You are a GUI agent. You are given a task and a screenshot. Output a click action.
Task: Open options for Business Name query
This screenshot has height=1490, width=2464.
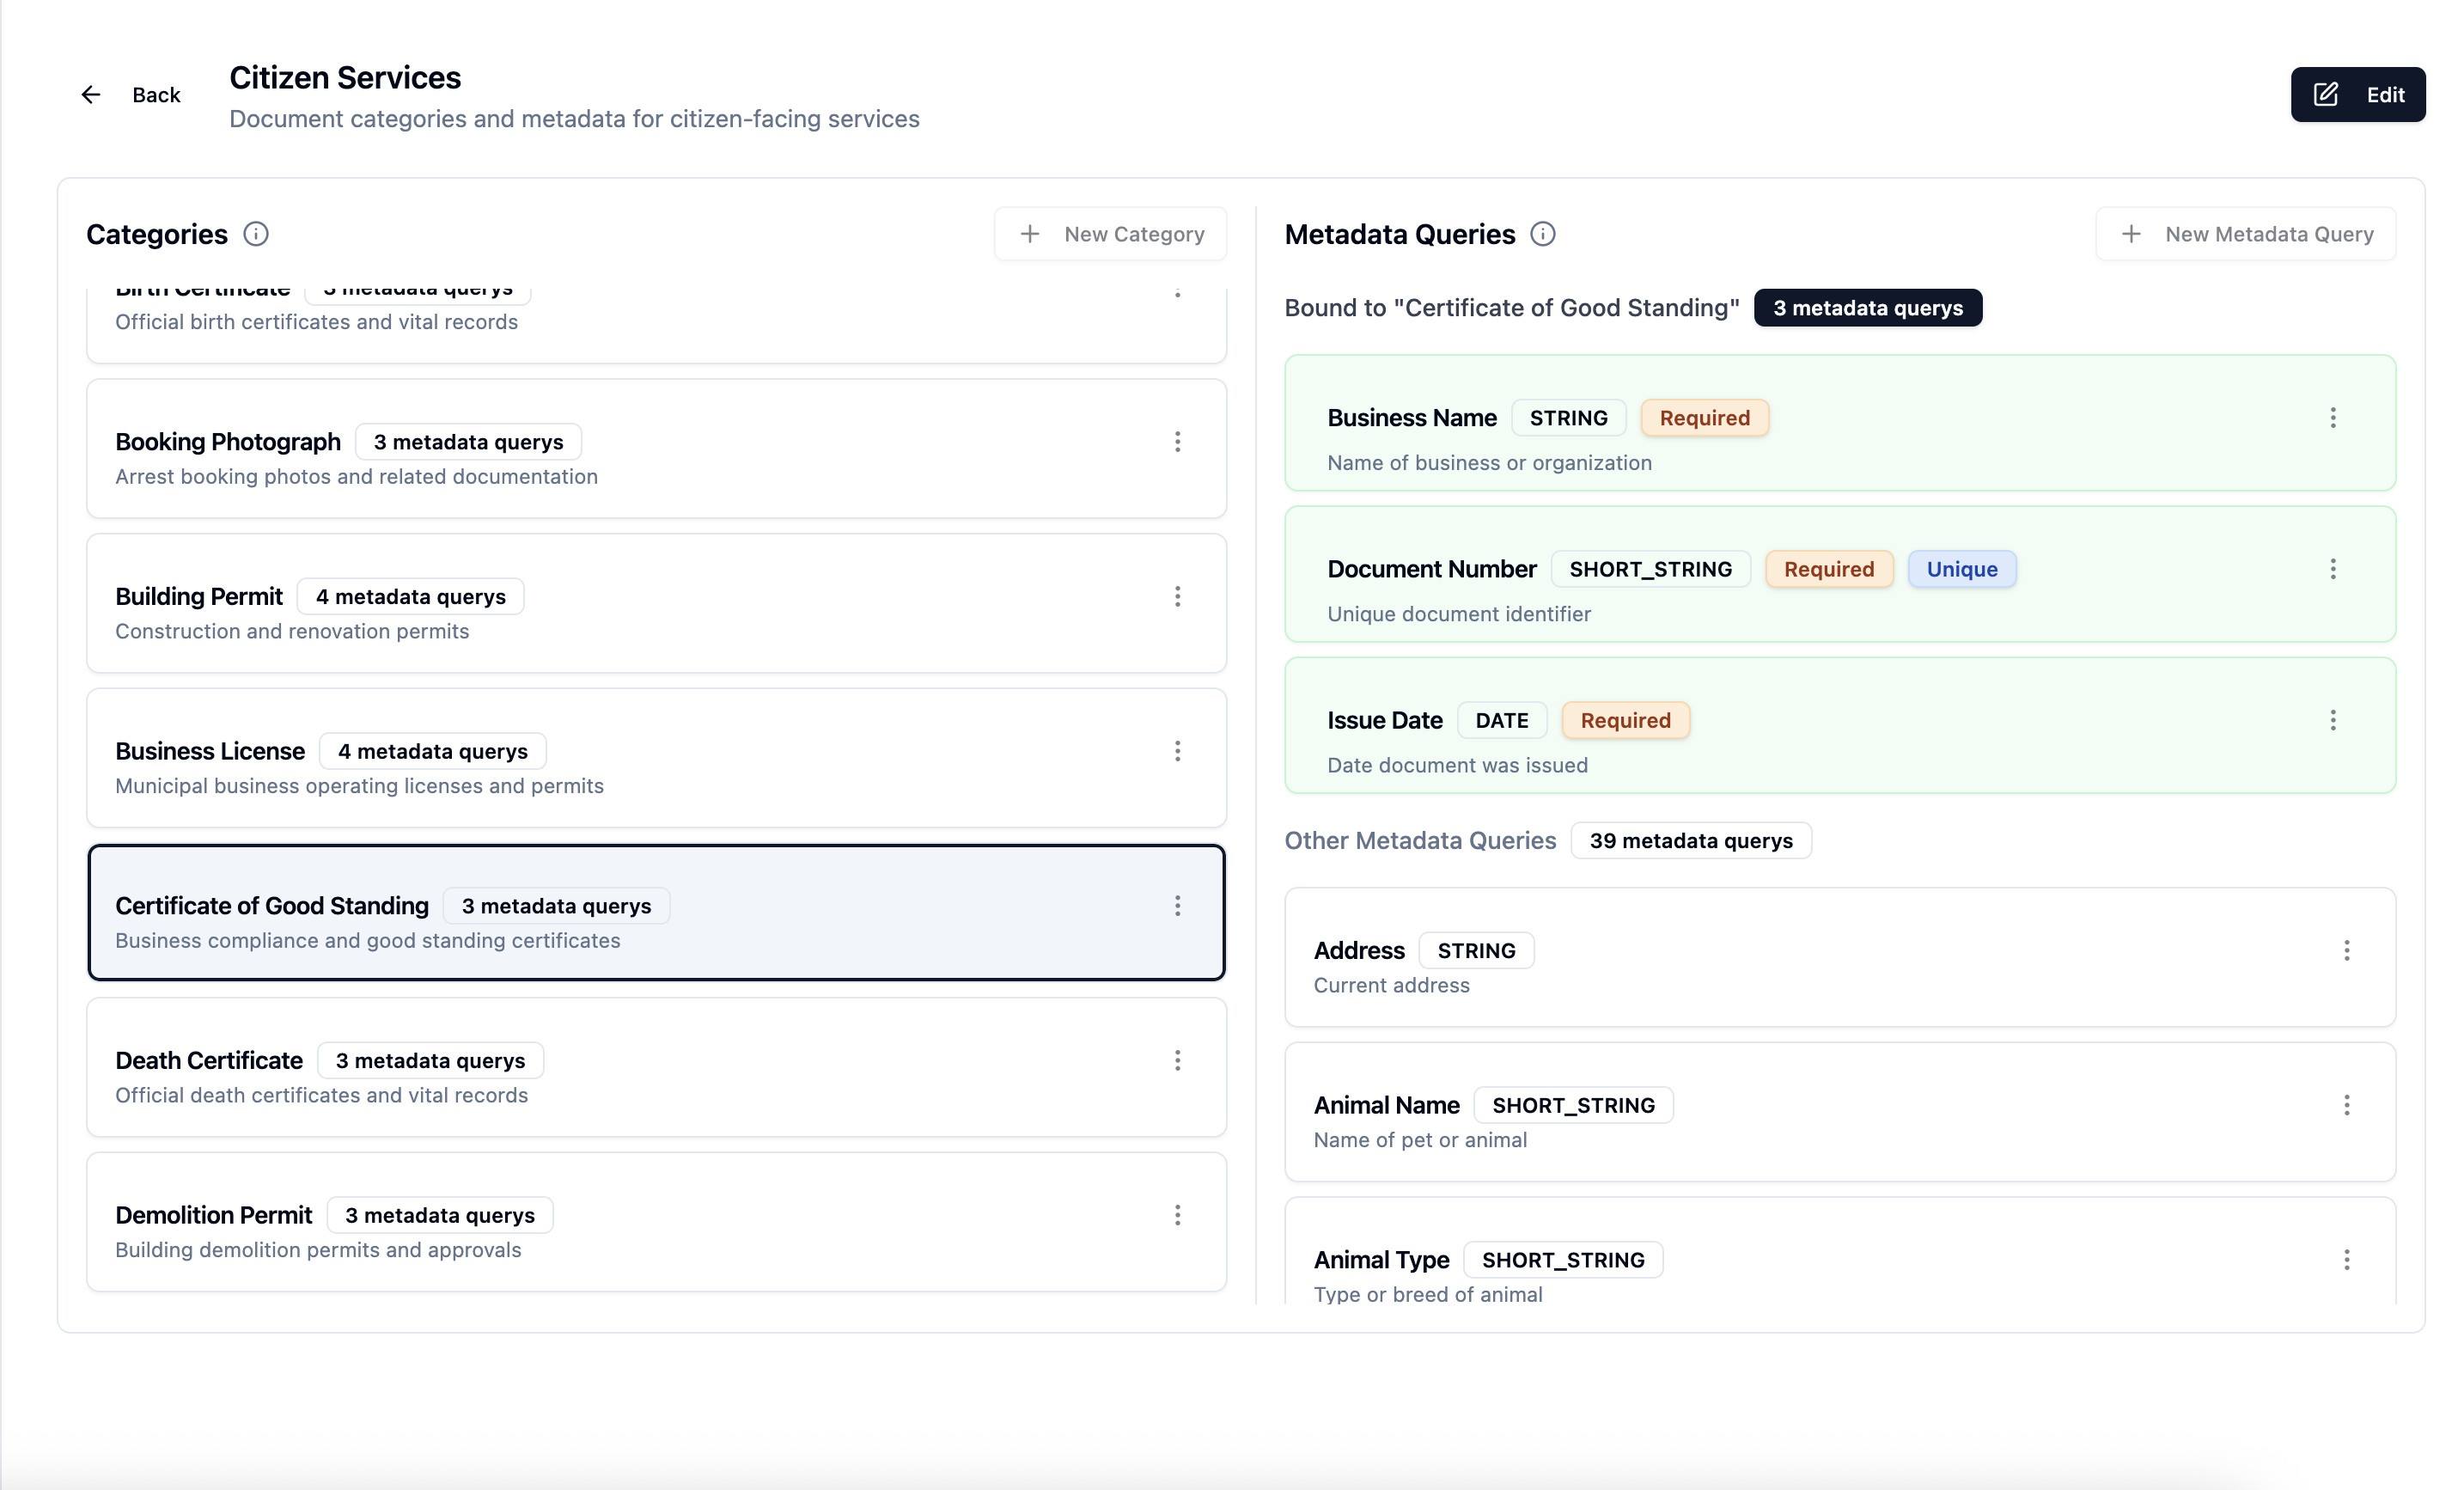(2333, 417)
